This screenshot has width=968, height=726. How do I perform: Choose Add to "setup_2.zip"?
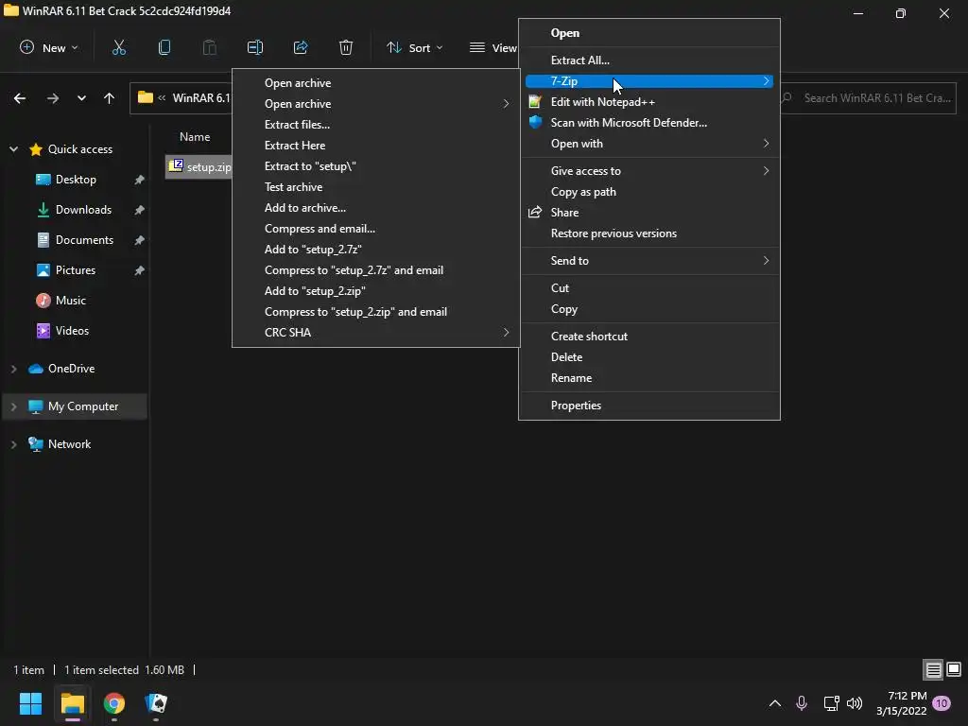click(x=375, y=291)
